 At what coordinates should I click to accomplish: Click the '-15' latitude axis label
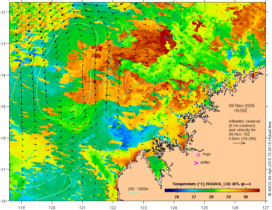[3, 106]
